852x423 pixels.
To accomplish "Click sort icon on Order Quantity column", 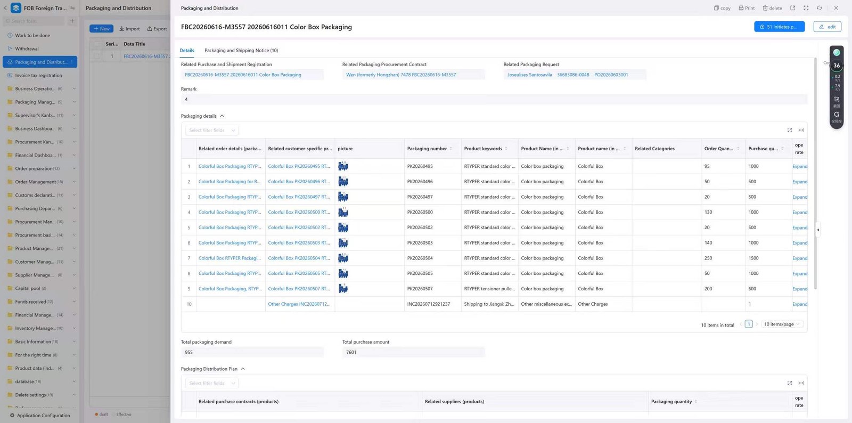I will point(738,149).
